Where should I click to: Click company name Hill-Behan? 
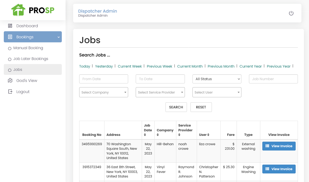pyautogui.click(x=165, y=144)
